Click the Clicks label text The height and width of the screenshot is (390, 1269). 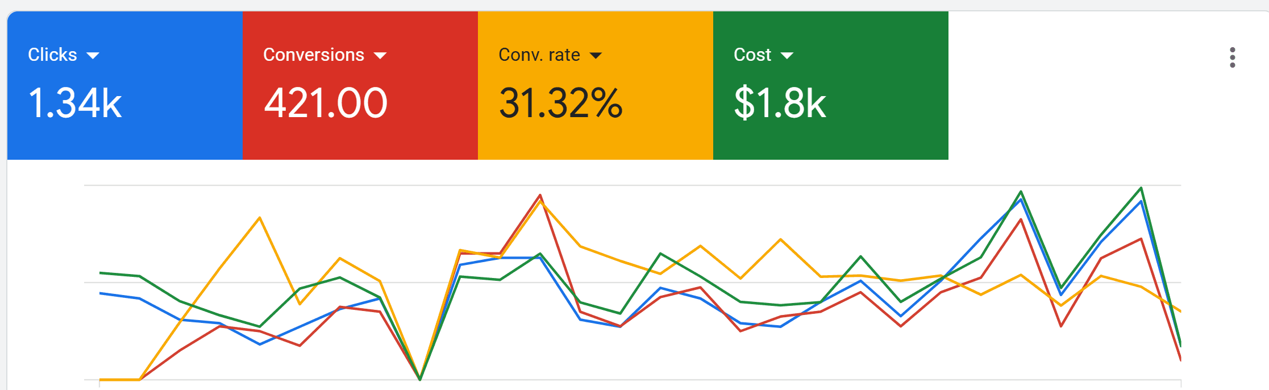[x=52, y=55]
